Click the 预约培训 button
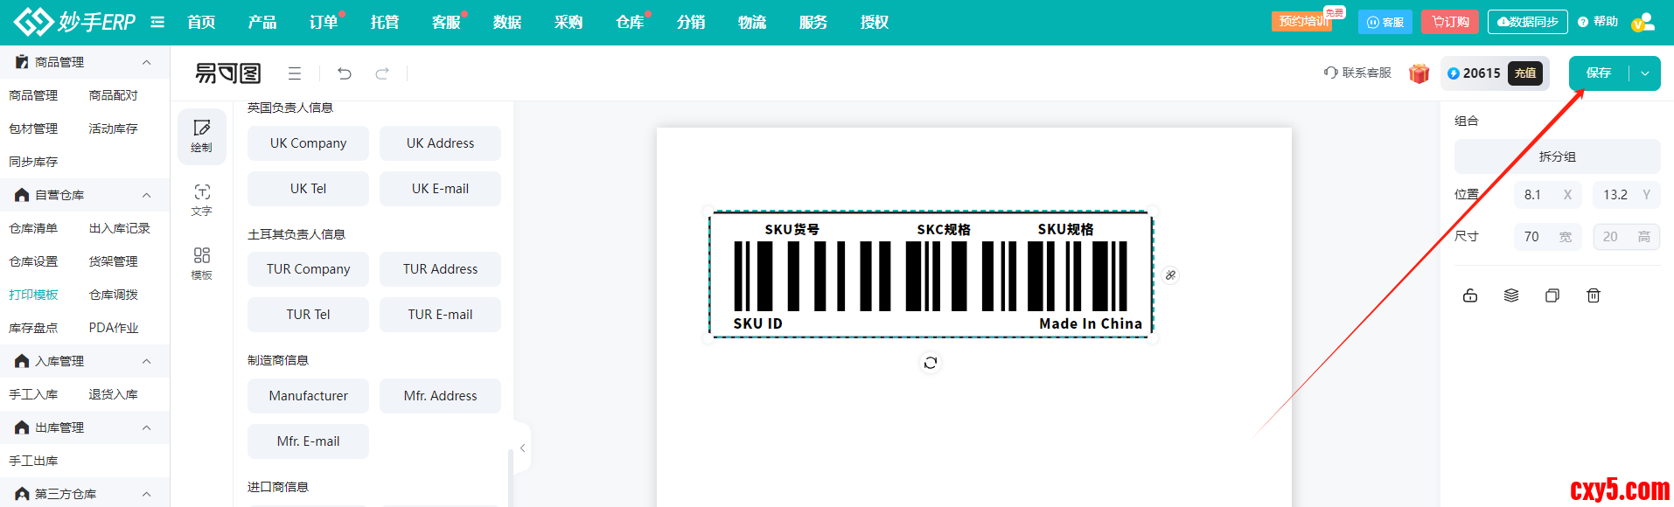The height and width of the screenshot is (507, 1674). point(1302,22)
